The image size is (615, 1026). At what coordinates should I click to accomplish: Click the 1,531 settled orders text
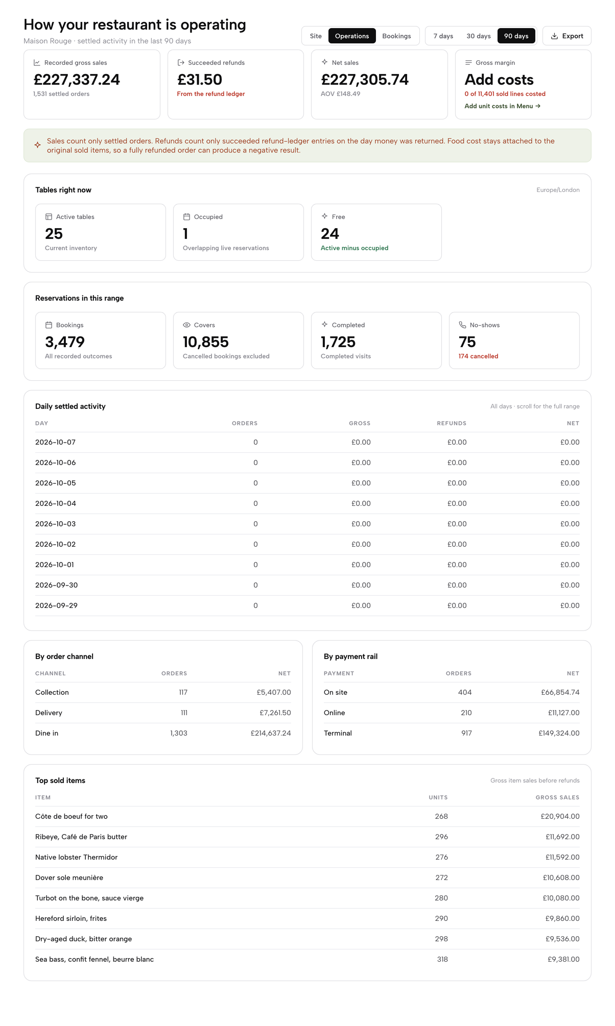tap(61, 94)
